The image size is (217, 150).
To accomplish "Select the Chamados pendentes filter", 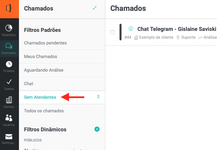I will (45, 43).
